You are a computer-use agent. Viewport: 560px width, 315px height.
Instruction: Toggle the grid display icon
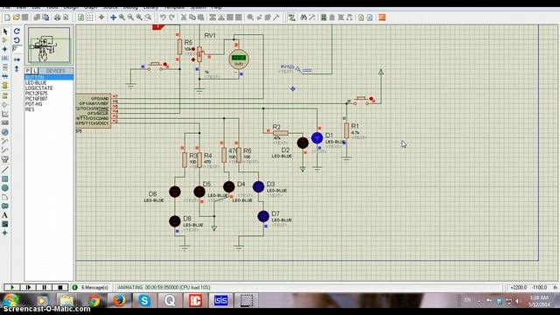[90, 17]
